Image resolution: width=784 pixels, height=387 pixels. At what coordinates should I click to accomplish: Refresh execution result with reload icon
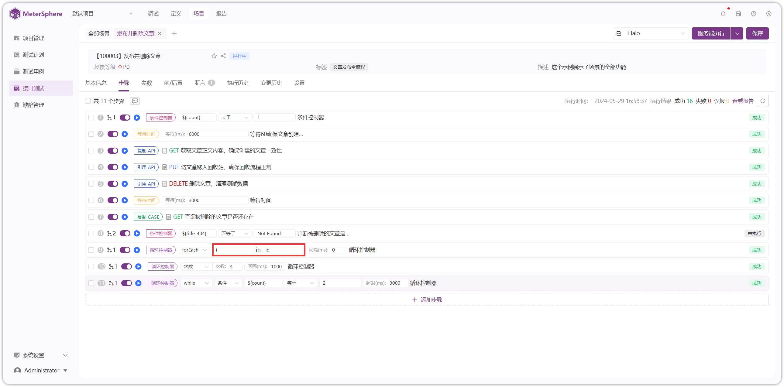coord(763,101)
